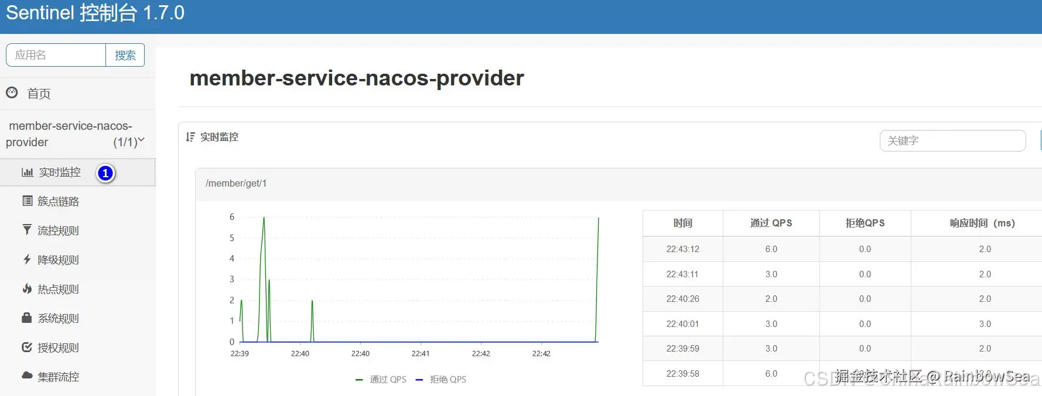This screenshot has width=1042, height=396.
Task: Click the list icon for 簇点链路
Action: [27, 201]
